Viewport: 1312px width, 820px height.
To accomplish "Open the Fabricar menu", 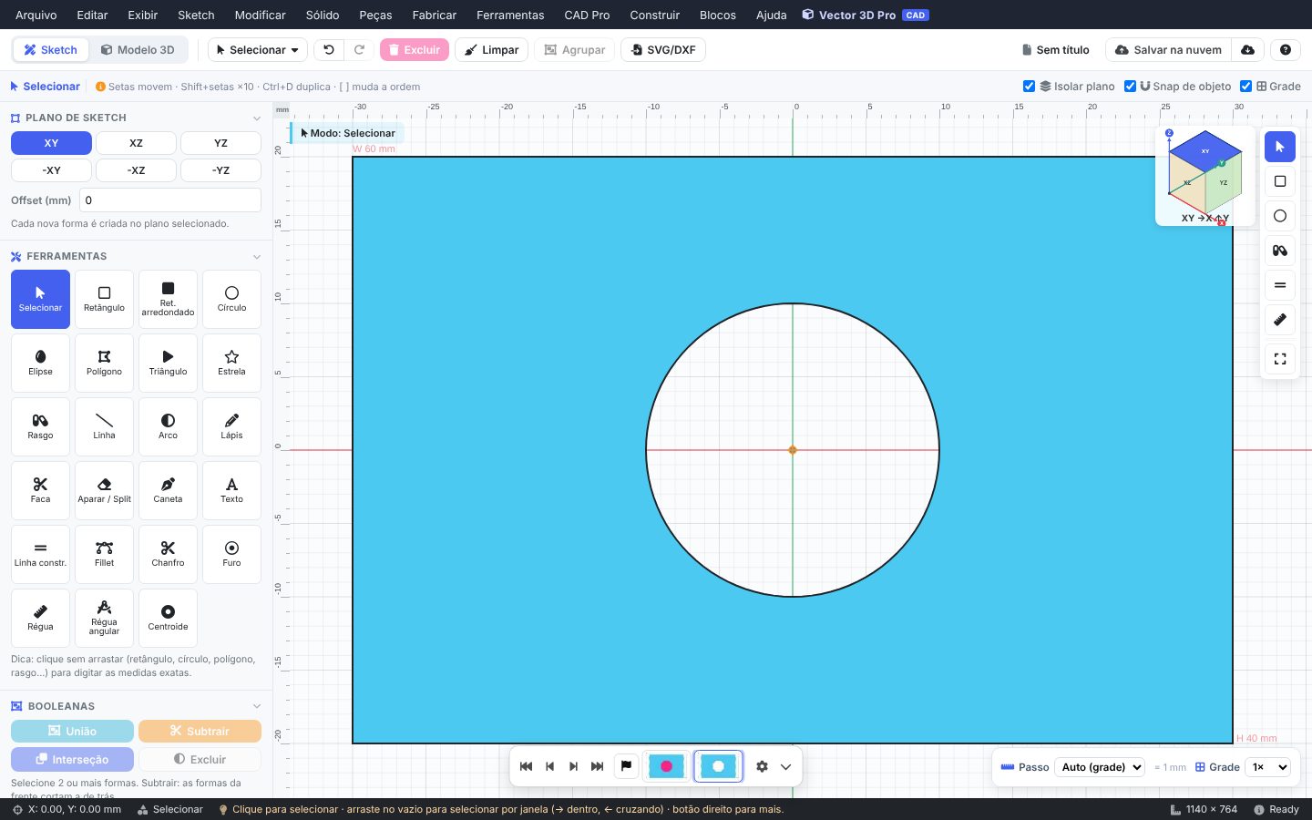I will tap(435, 15).
